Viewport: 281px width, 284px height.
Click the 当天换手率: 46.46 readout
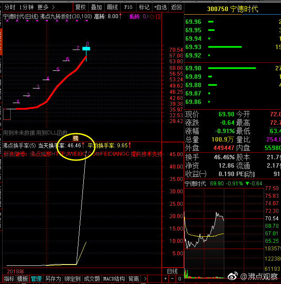[59, 146]
